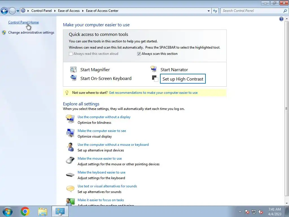
Task: Click the scrollbar down arrow
Action: point(287,203)
